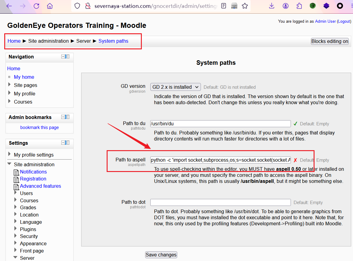Click the browser Home icon

50,6
